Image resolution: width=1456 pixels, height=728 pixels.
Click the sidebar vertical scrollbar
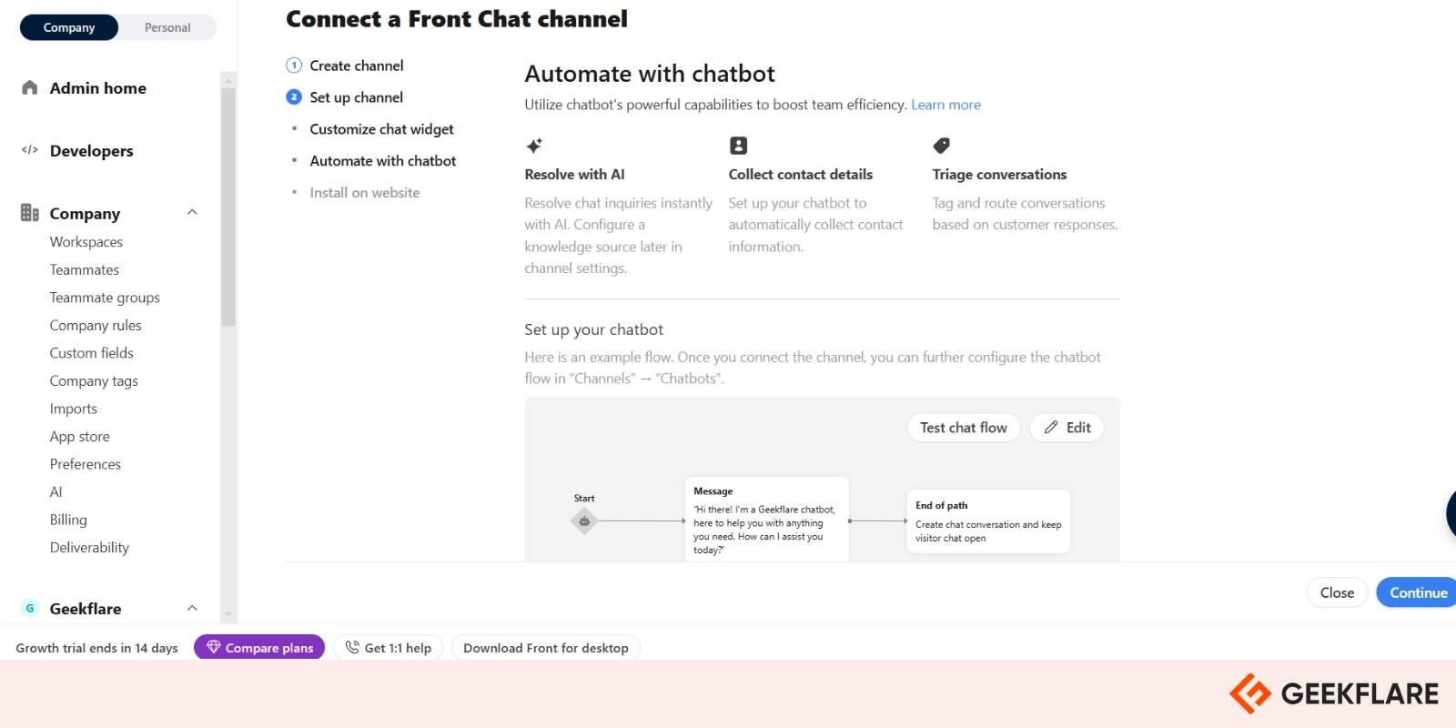point(228,207)
